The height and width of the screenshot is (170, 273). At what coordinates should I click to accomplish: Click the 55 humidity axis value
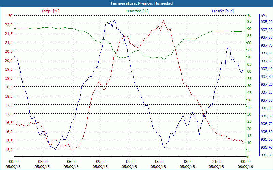click(x=249, y=79)
